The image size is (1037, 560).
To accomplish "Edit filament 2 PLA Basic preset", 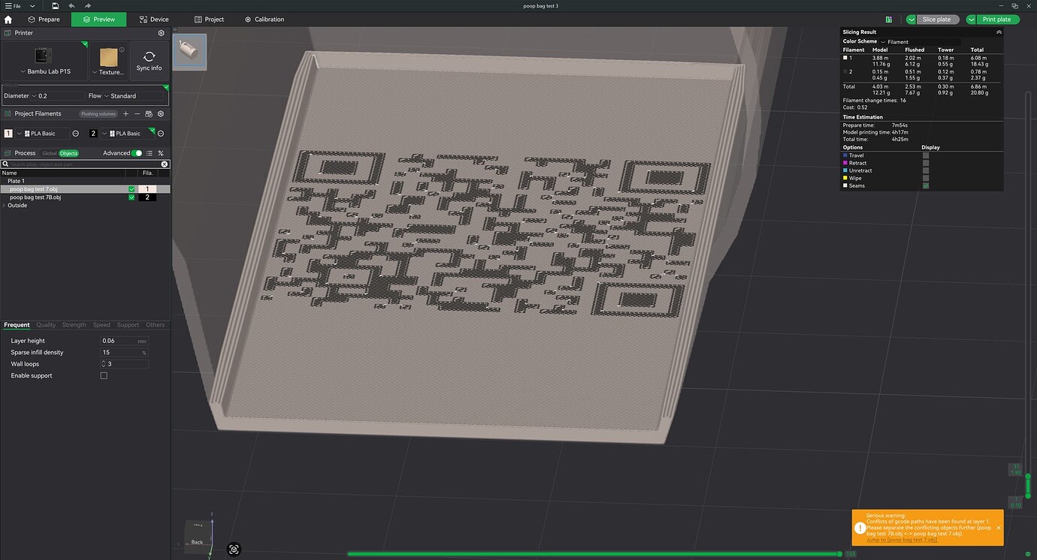I will pos(161,134).
